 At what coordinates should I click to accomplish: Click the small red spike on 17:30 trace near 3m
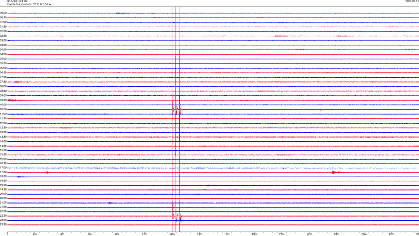click(x=47, y=172)
